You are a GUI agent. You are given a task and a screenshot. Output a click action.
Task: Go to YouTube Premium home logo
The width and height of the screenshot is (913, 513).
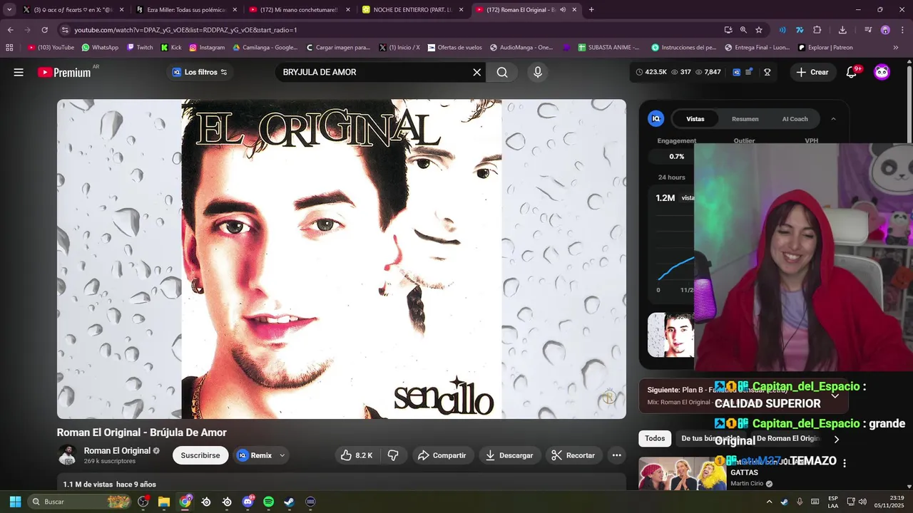point(64,72)
